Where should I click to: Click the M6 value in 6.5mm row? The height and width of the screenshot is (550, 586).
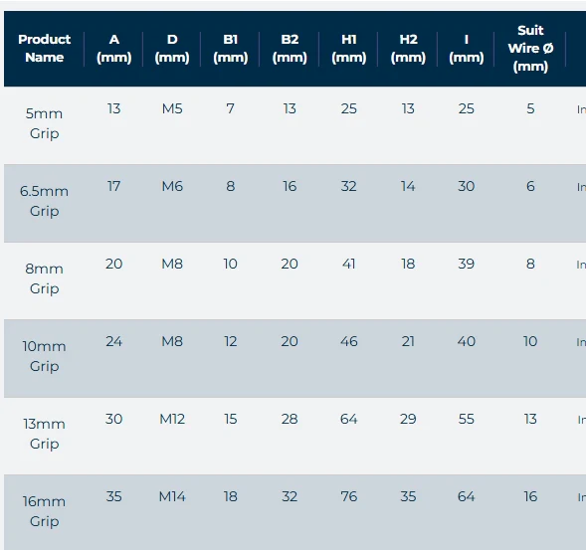point(172,186)
